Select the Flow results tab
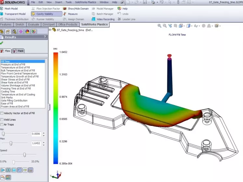Screen dimensions: 243x182 pos(6,51)
